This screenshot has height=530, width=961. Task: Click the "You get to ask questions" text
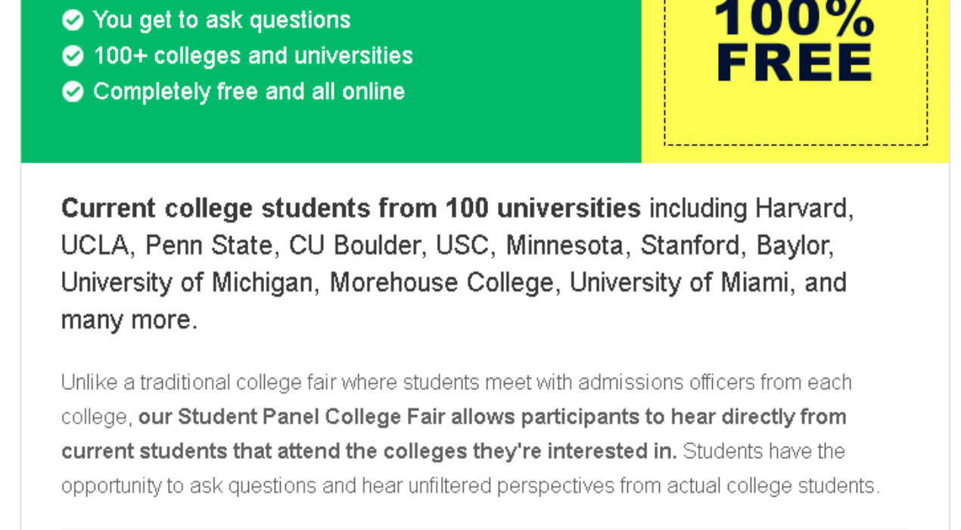[222, 20]
